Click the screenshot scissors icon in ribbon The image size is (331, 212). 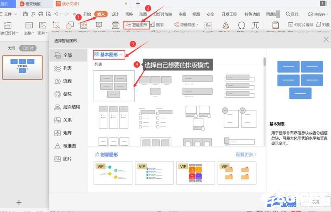coord(56,25)
